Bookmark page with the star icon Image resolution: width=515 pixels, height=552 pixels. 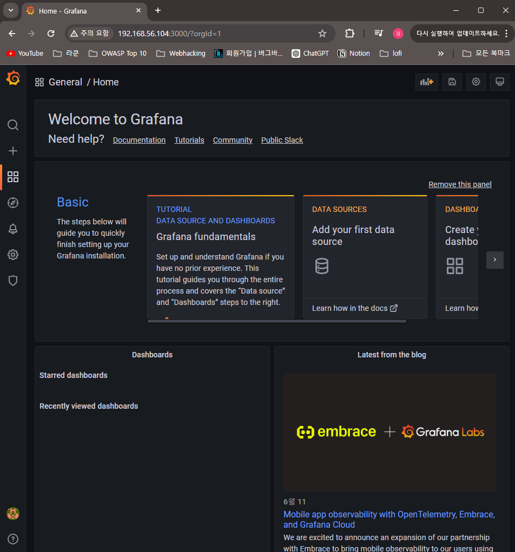coord(322,34)
